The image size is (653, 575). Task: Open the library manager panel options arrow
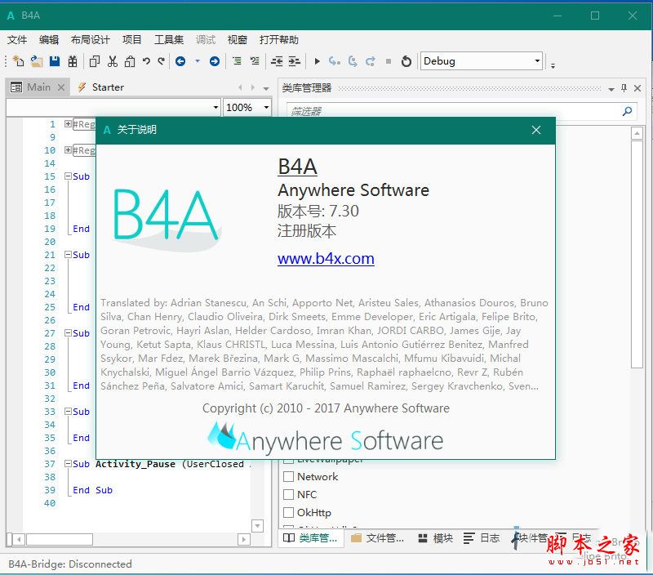[611, 89]
